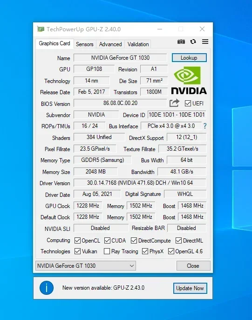Screen dimensions: 252x320
Task: Click the BIOS export share icon
Action: tap(174, 103)
